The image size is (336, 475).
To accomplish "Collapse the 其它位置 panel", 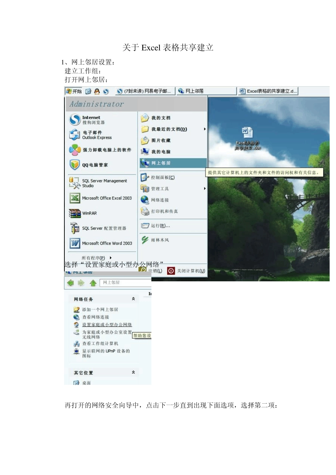I will (133, 373).
